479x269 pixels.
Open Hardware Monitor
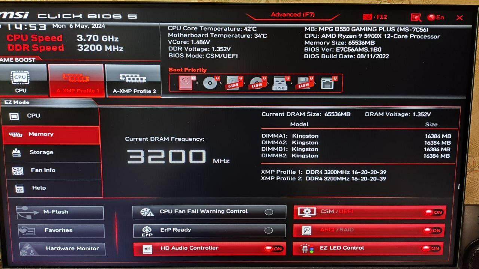coord(62,249)
